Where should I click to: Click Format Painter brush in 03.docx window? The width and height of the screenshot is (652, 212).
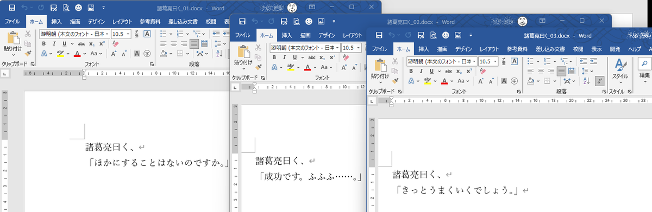tap(395, 81)
